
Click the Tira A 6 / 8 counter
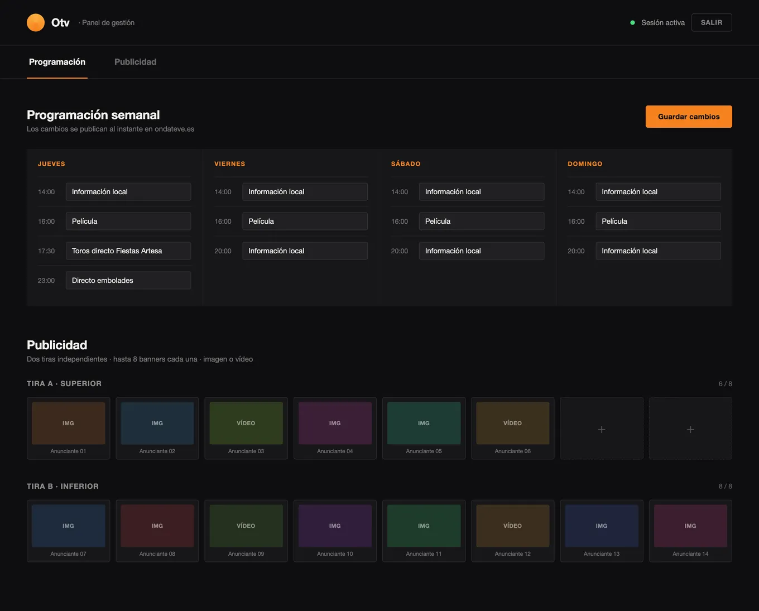pos(725,384)
